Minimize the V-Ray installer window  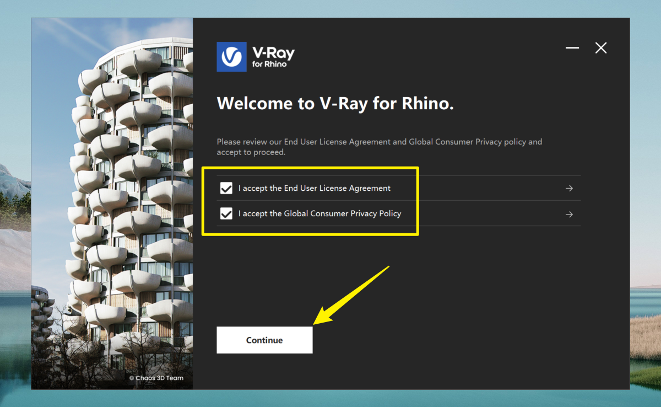click(572, 48)
